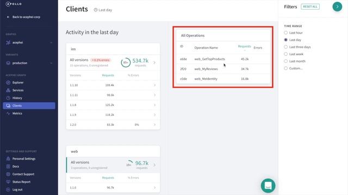Click 534.7k requests in ios card
Screen dimensions: 348x195
[140, 62]
